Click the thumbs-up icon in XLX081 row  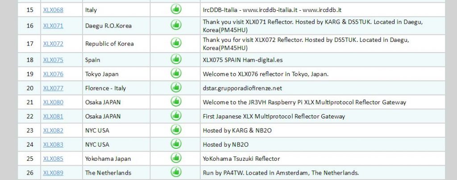176,115
